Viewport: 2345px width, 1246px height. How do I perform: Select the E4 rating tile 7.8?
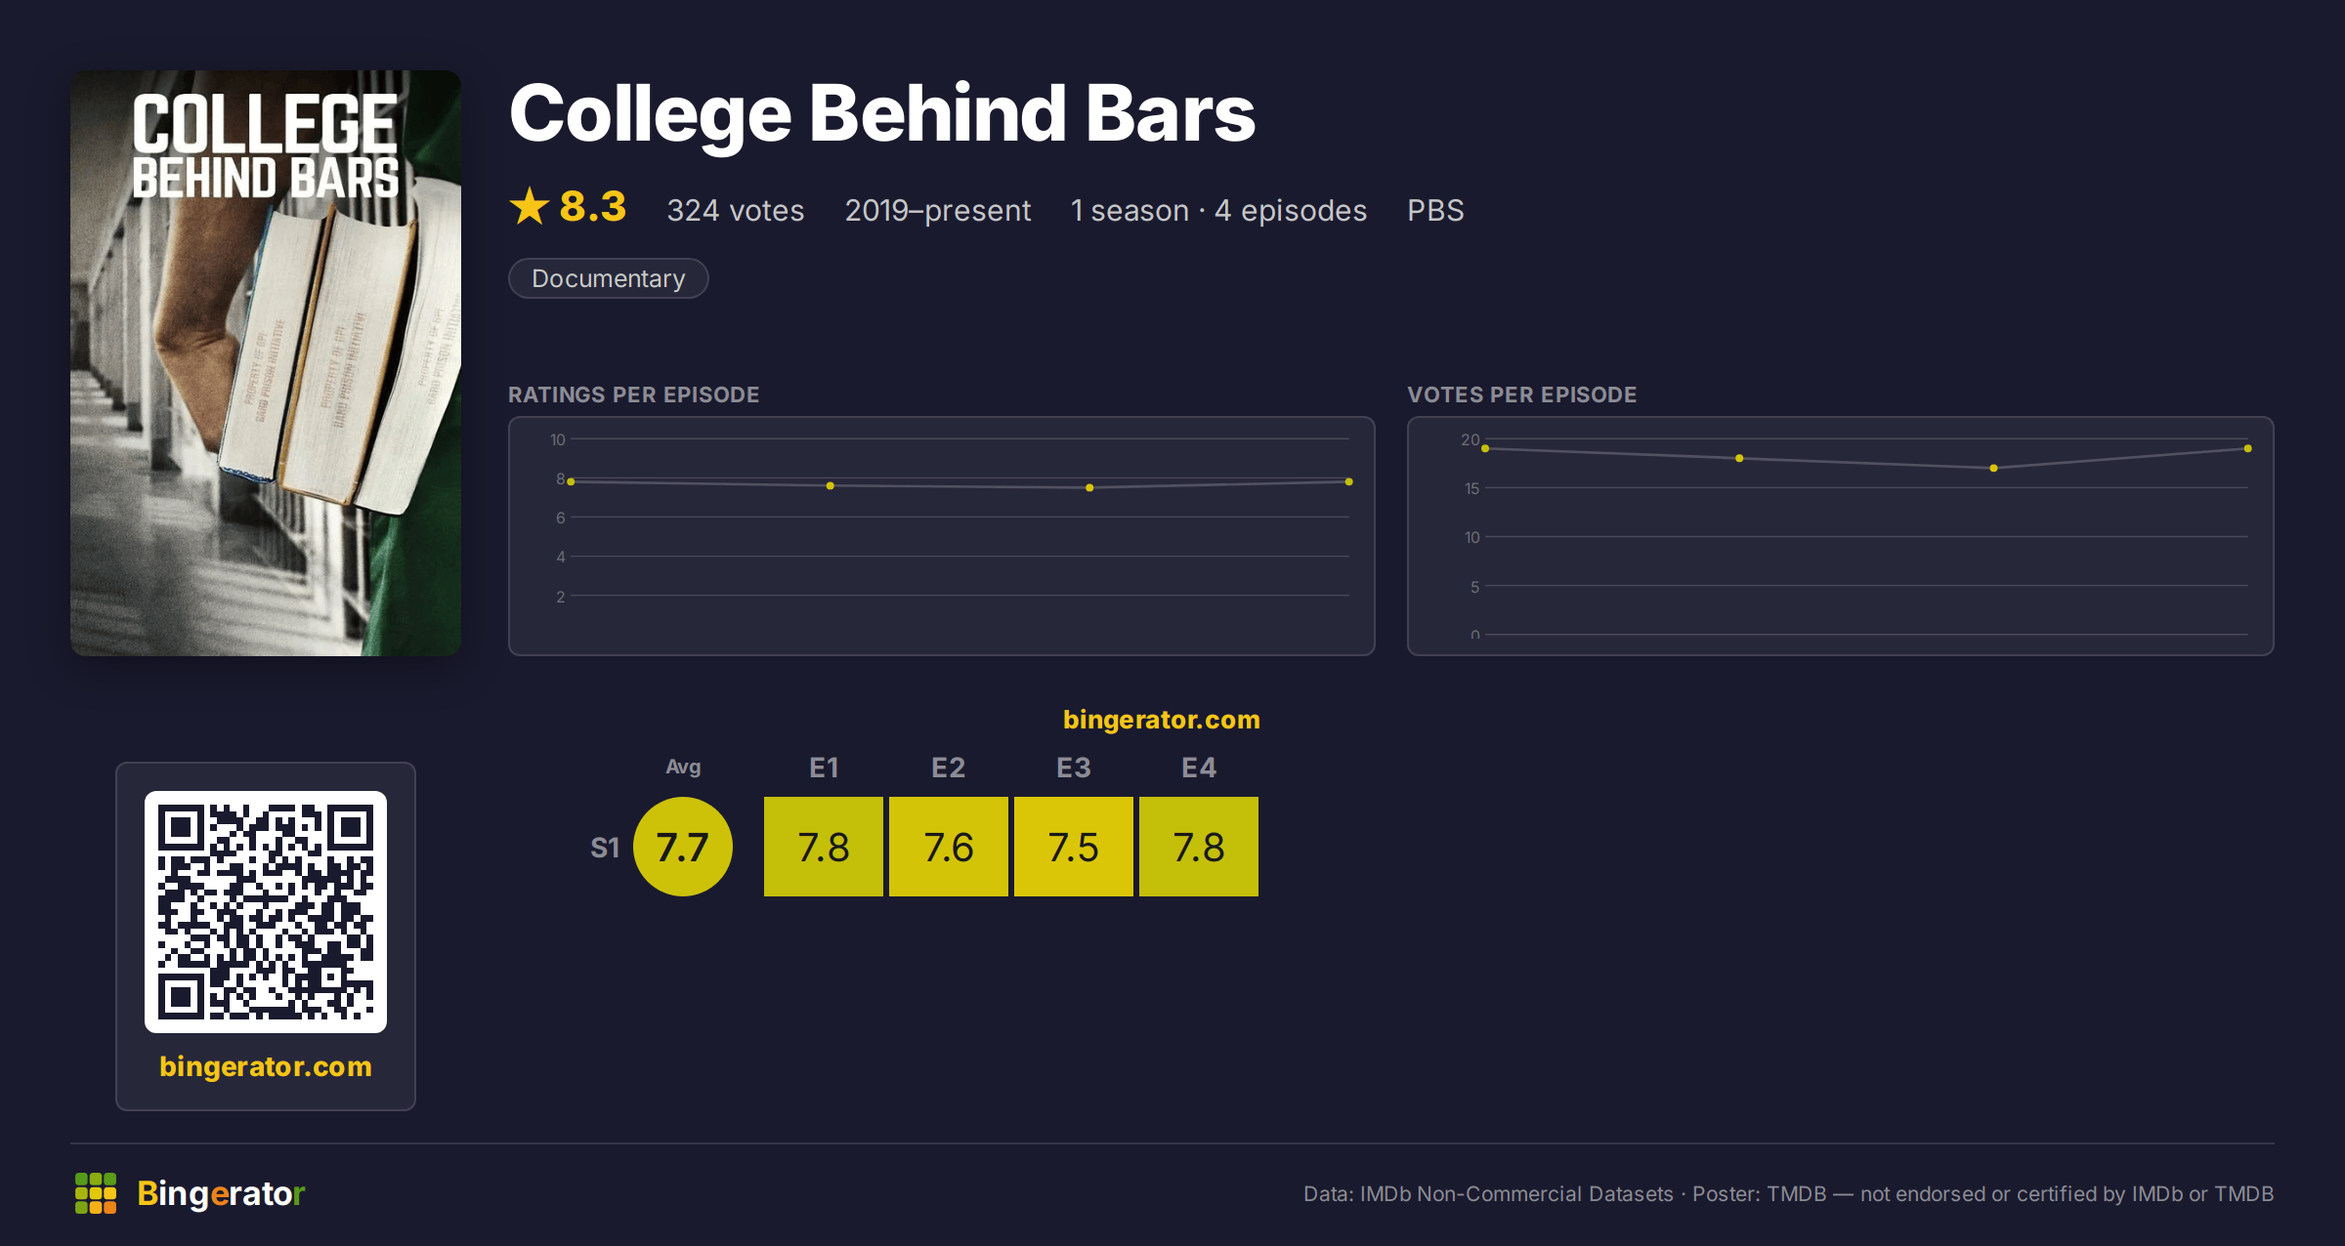tap(1199, 847)
